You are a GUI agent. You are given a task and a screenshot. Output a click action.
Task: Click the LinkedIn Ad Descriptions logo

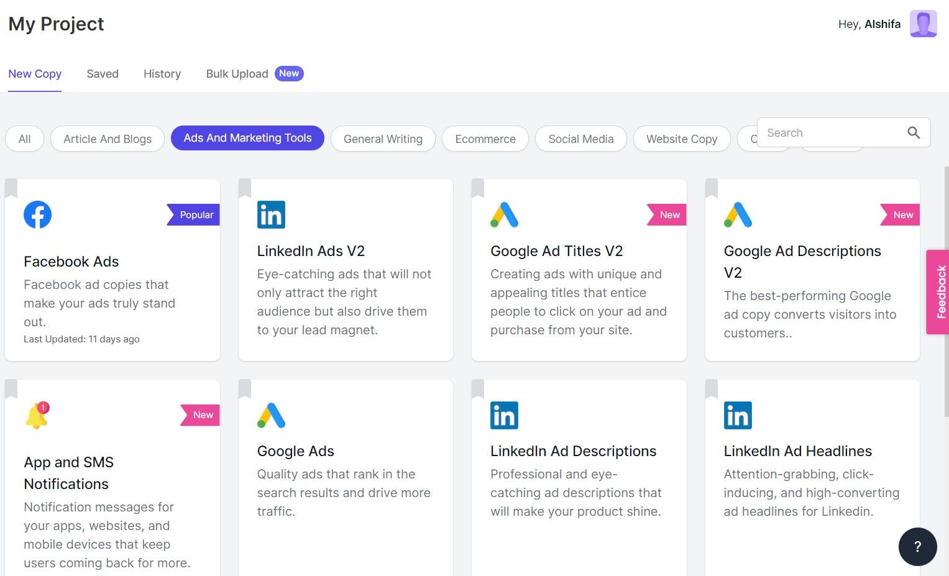[x=504, y=415]
